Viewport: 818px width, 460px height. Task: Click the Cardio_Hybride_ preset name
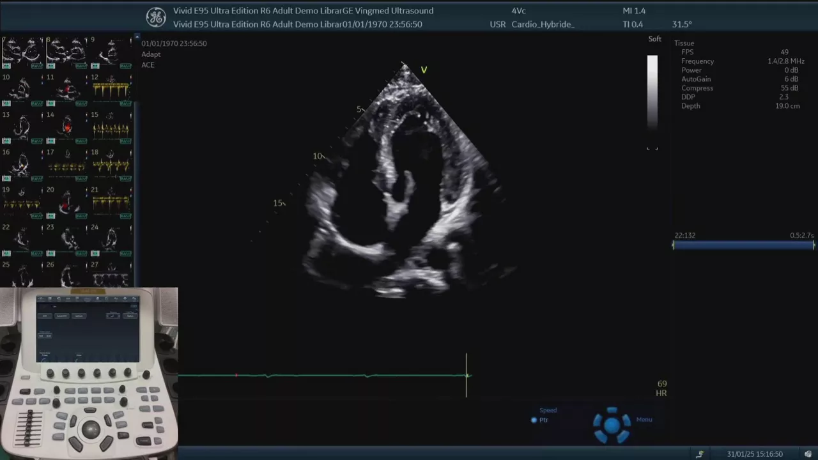pyautogui.click(x=543, y=24)
